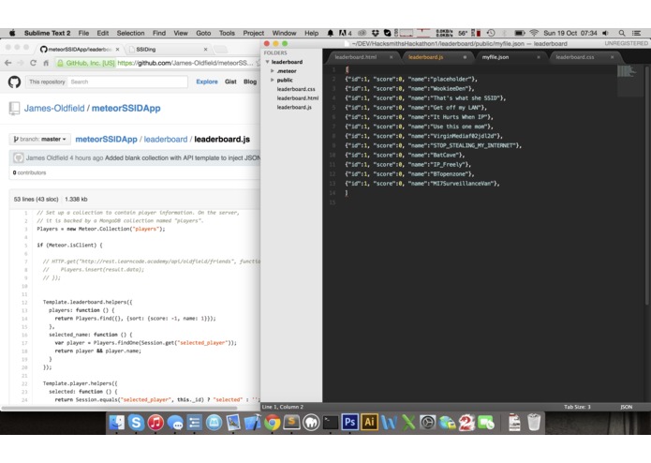
Task: Click the GitHub repository search field
Action: coord(127,82)
